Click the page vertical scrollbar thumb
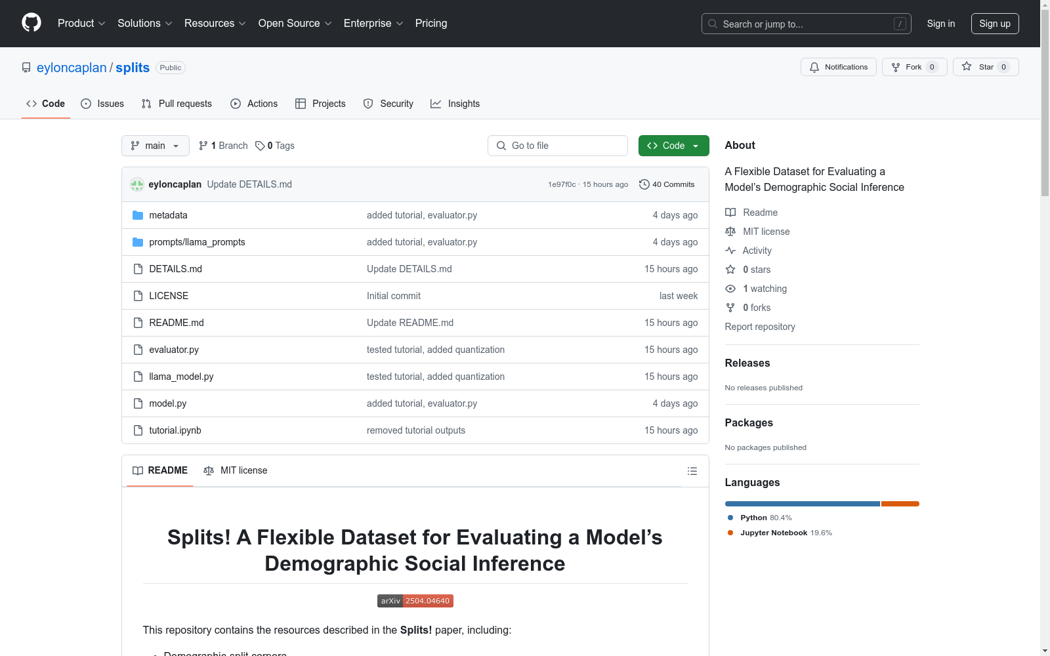Viewport: 1050px width, 656px height. [1045, 102]
